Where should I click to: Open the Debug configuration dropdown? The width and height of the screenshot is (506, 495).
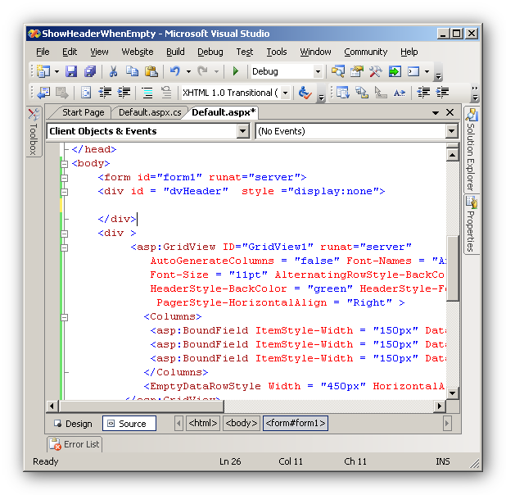point(318,71)
